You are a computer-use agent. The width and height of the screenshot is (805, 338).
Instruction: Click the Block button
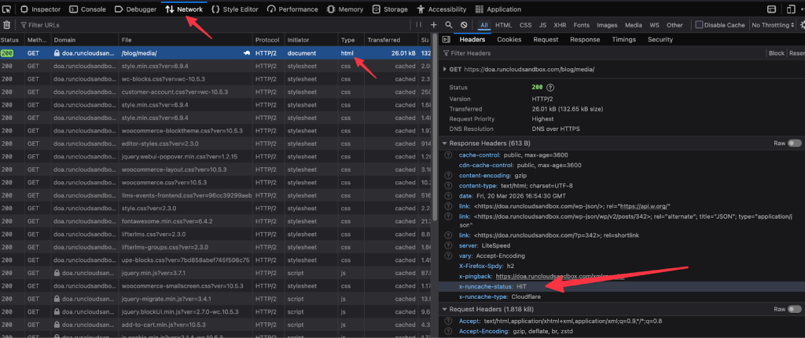pos(776,53)
